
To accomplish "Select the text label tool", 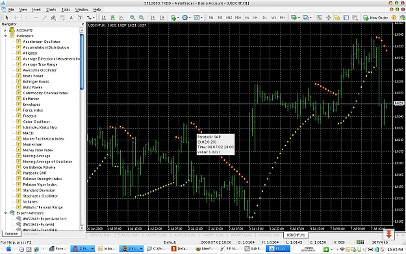I will (80, 18).
